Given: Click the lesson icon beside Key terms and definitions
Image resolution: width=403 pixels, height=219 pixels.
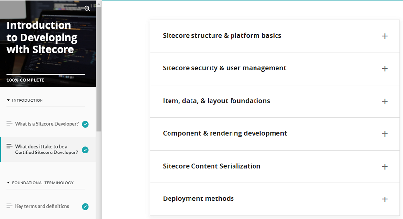Looking at the screenshot, I should click(9, 206).
